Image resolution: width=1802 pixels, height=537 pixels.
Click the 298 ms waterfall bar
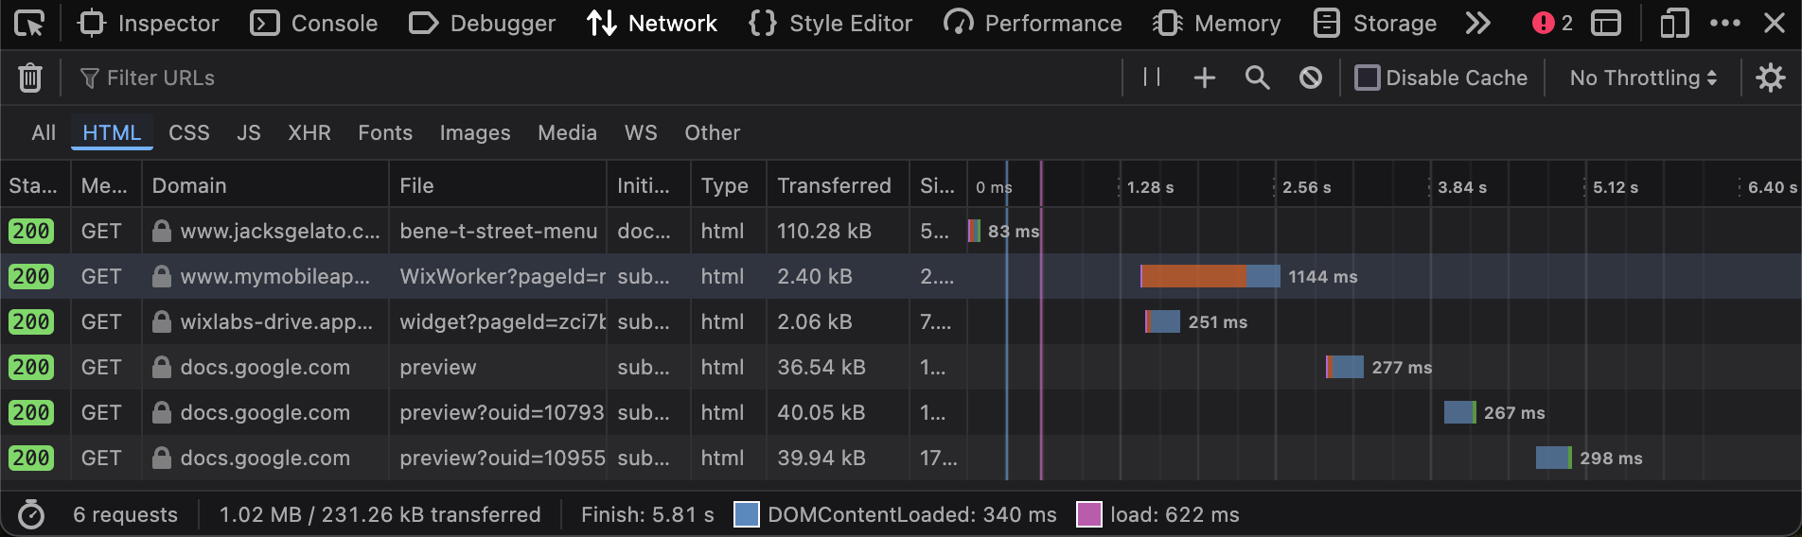click(1554, 458)
